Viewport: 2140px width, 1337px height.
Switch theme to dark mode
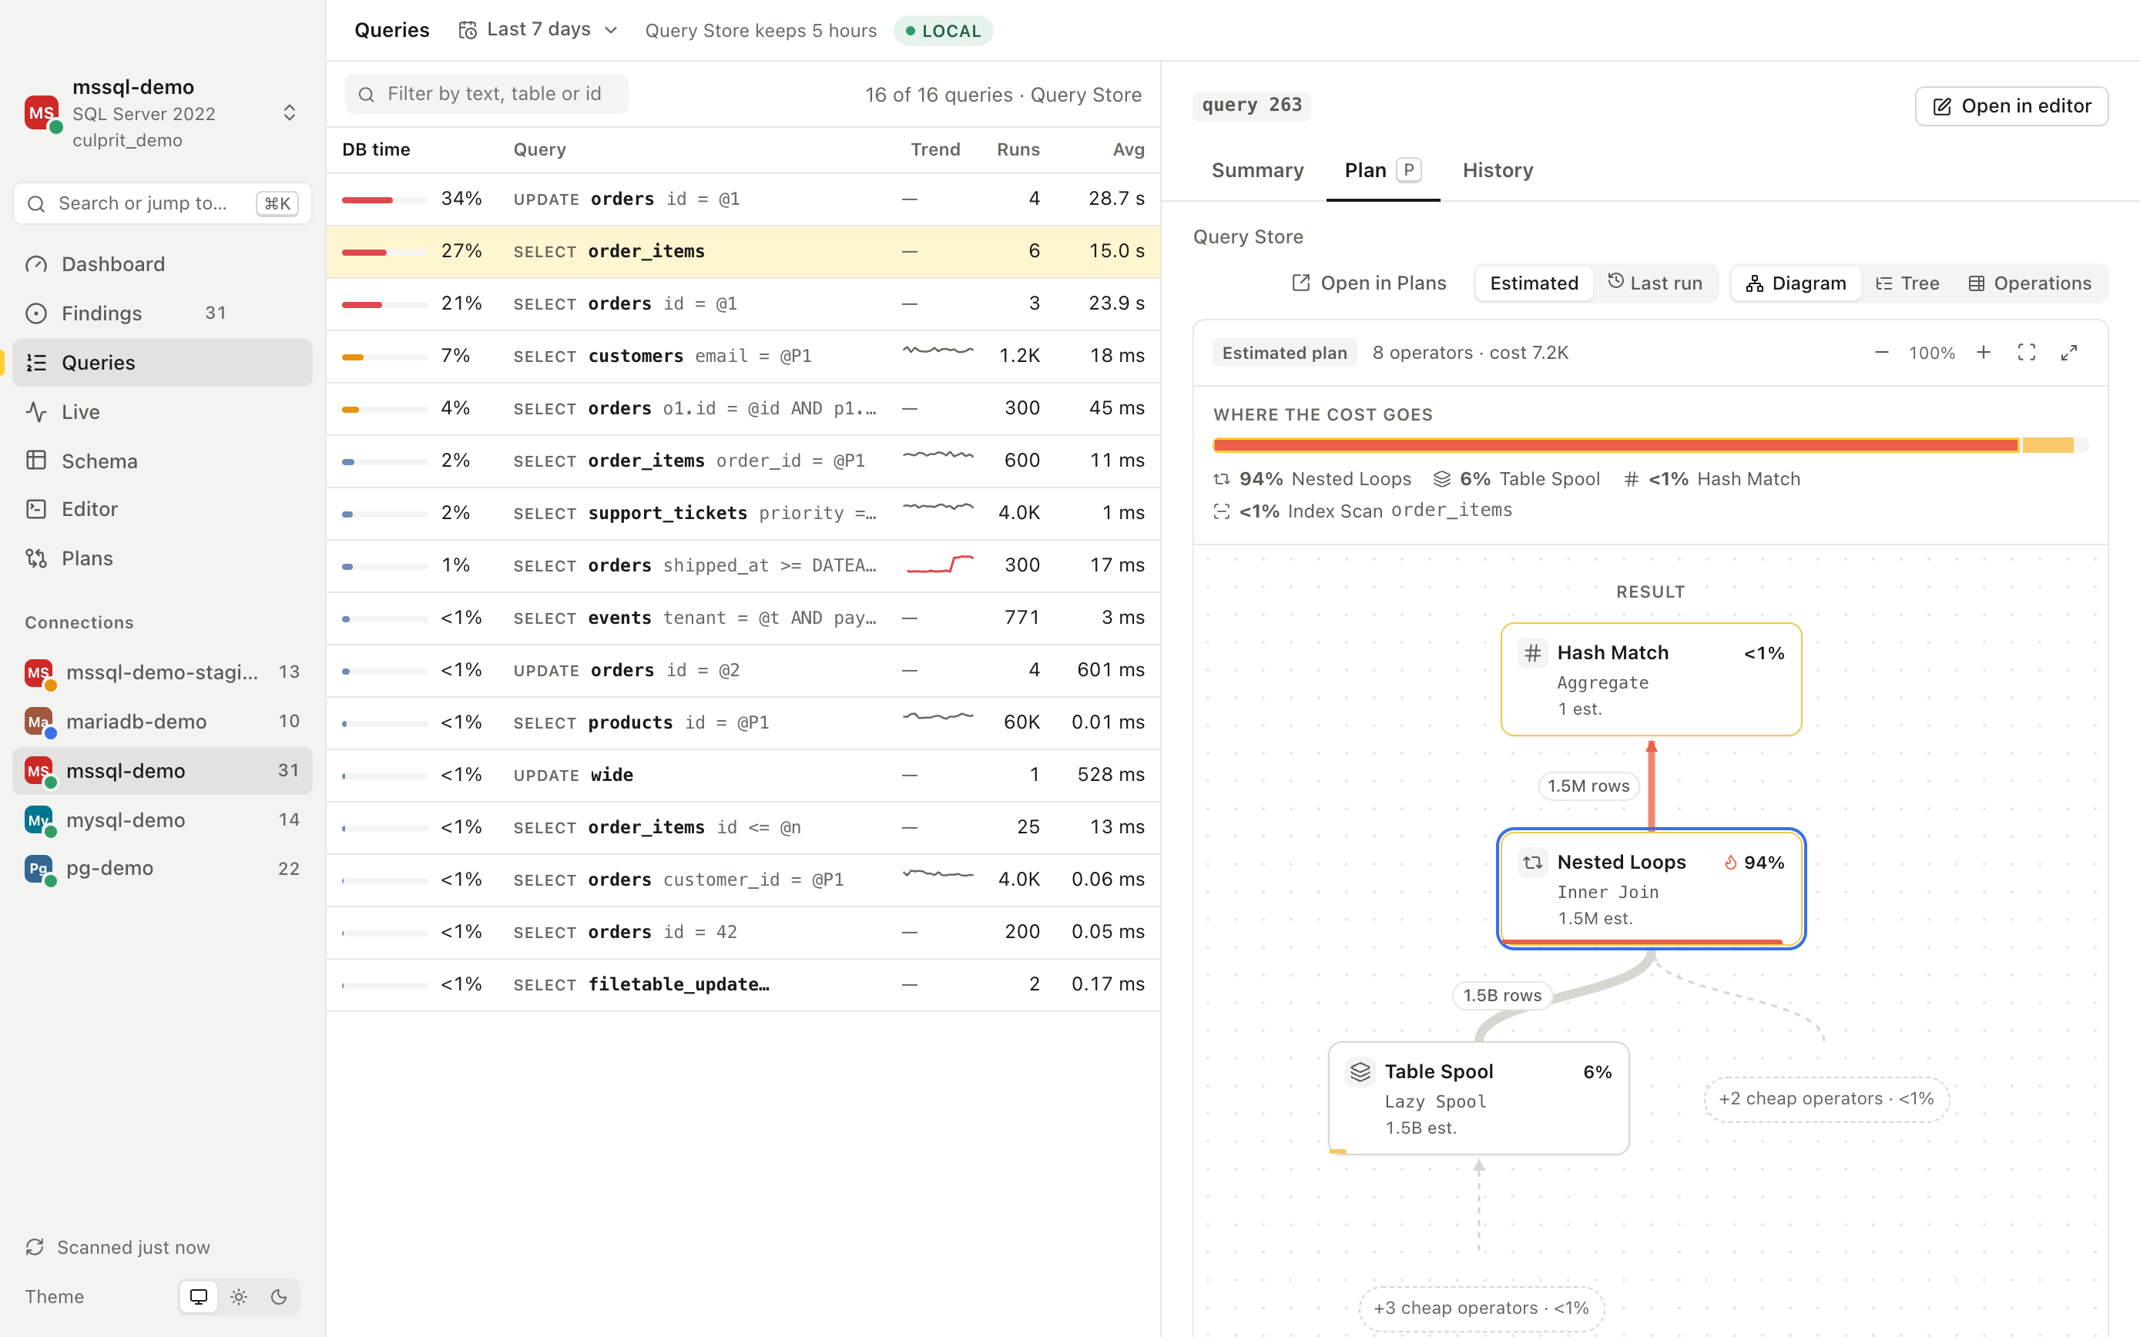point(279,1296)
